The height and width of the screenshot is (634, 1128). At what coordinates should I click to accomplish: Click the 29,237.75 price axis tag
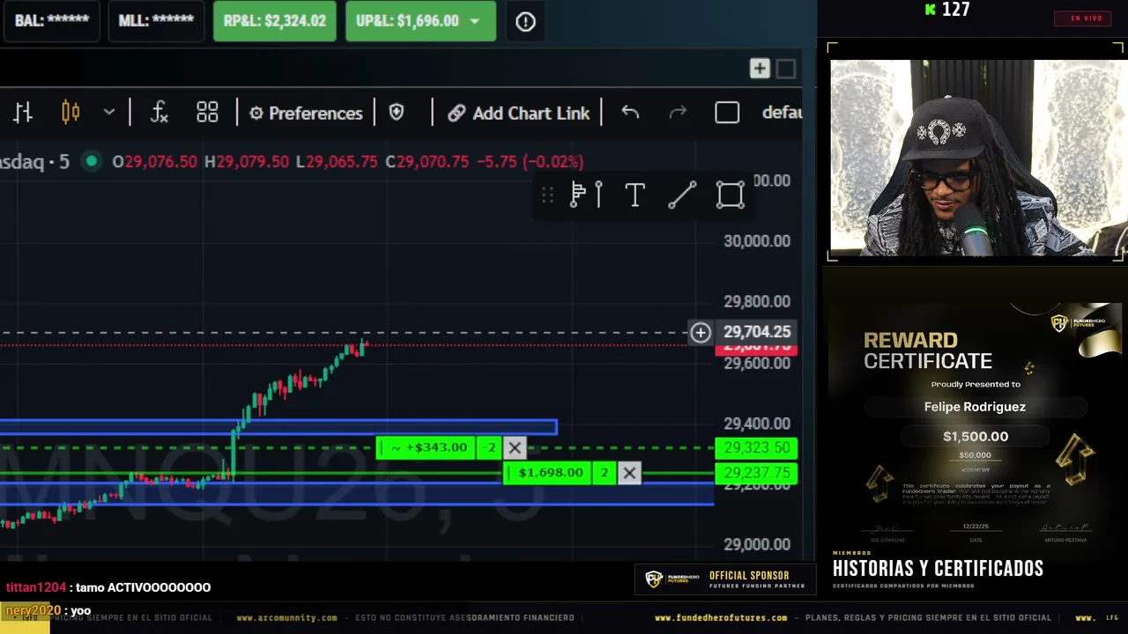click(x=756, y=474)
